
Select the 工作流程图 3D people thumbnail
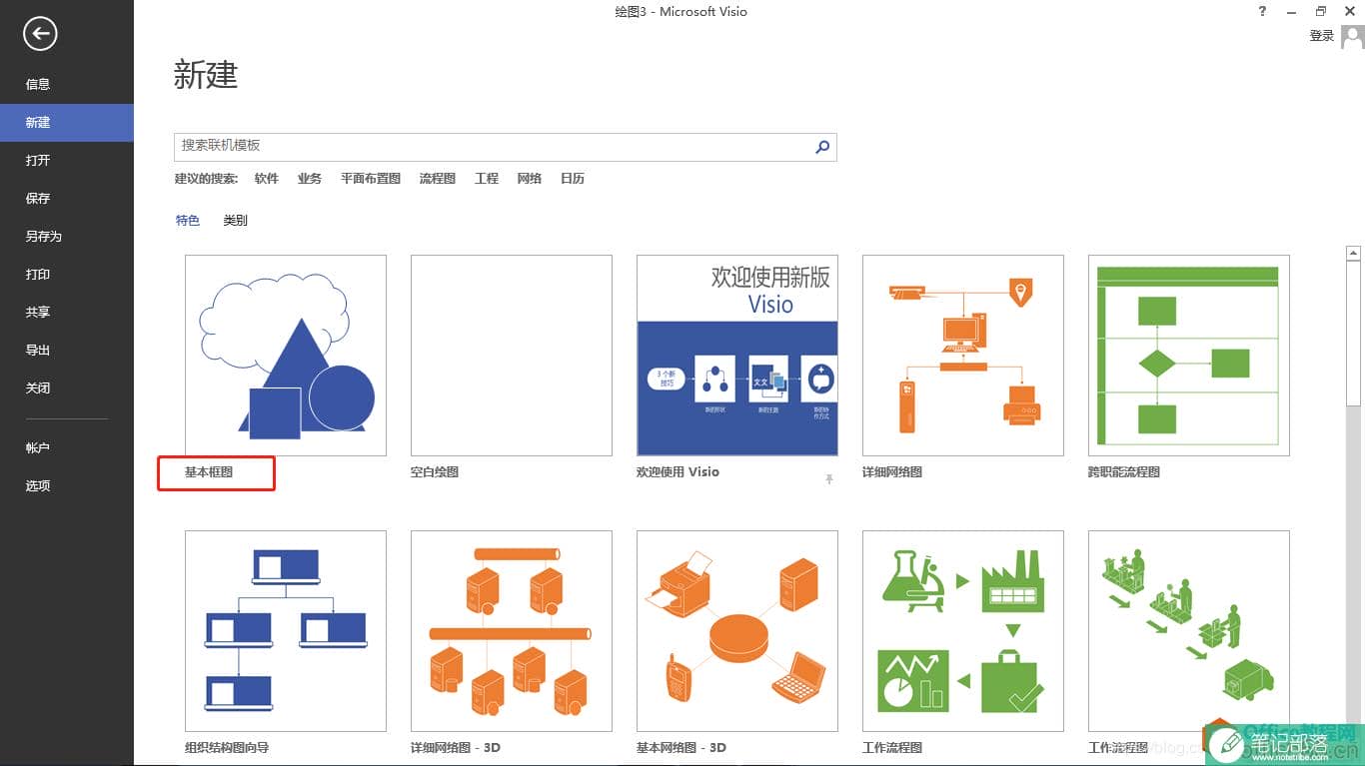tap(1189, 631)
